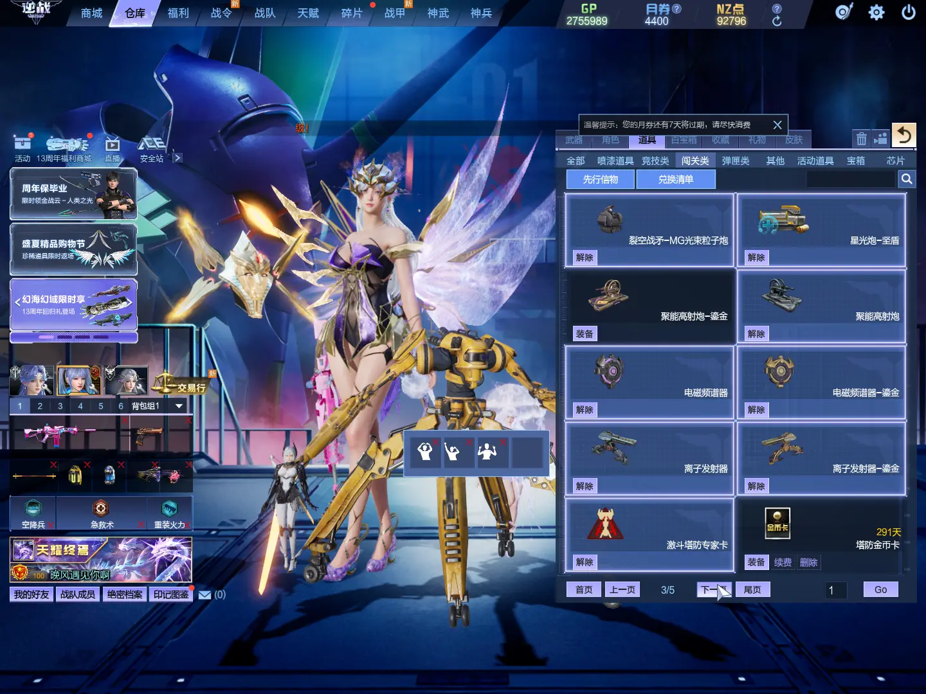Click the 兑换清单 button

676,179
